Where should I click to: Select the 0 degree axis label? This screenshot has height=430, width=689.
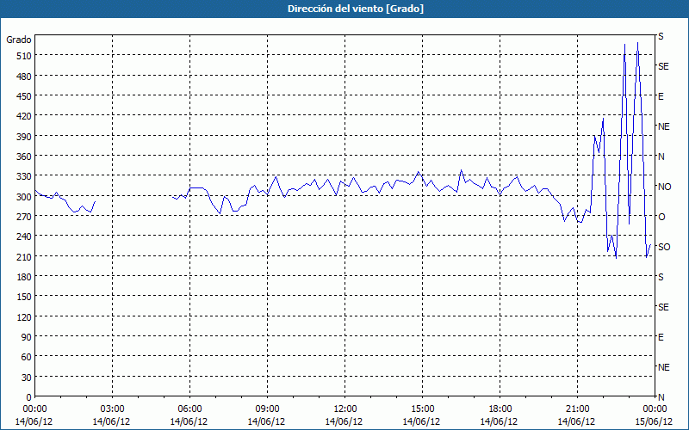(x=29, y=397)
